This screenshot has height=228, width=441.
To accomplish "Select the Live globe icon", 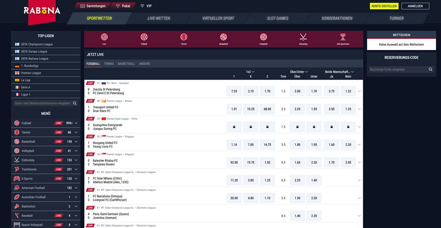I will pyautogui.click(x=104, y=37).
